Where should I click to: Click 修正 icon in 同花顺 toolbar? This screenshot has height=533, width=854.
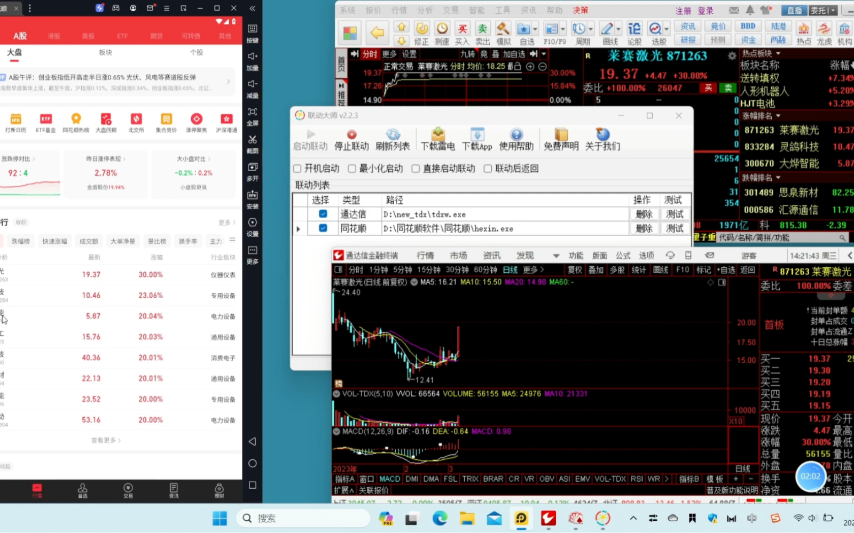coord(421,28)
